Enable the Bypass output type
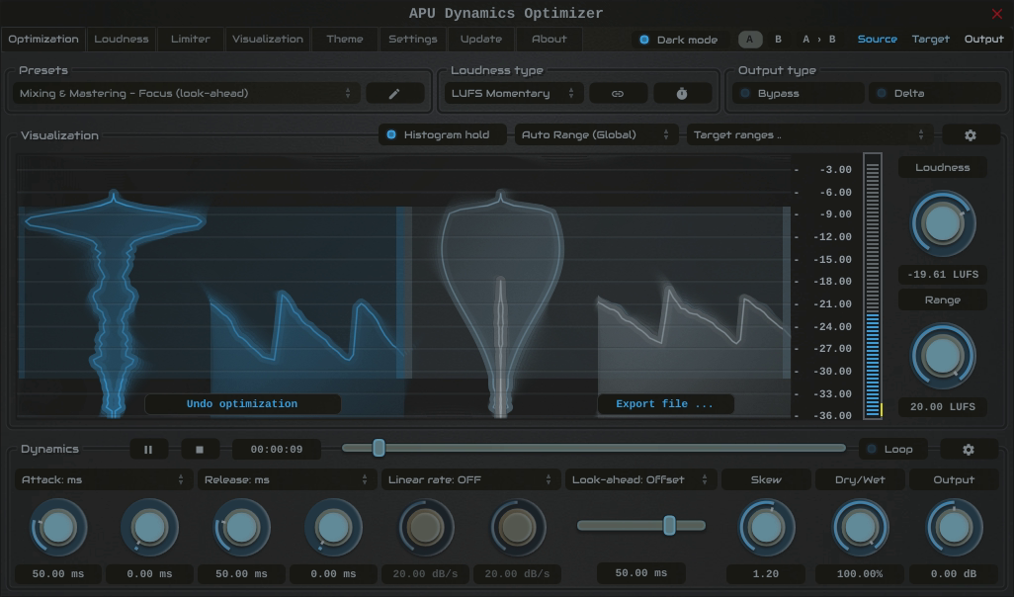The width and height of the screenshot is (1014, 597). pyautogui.click(x=799, y=94)
